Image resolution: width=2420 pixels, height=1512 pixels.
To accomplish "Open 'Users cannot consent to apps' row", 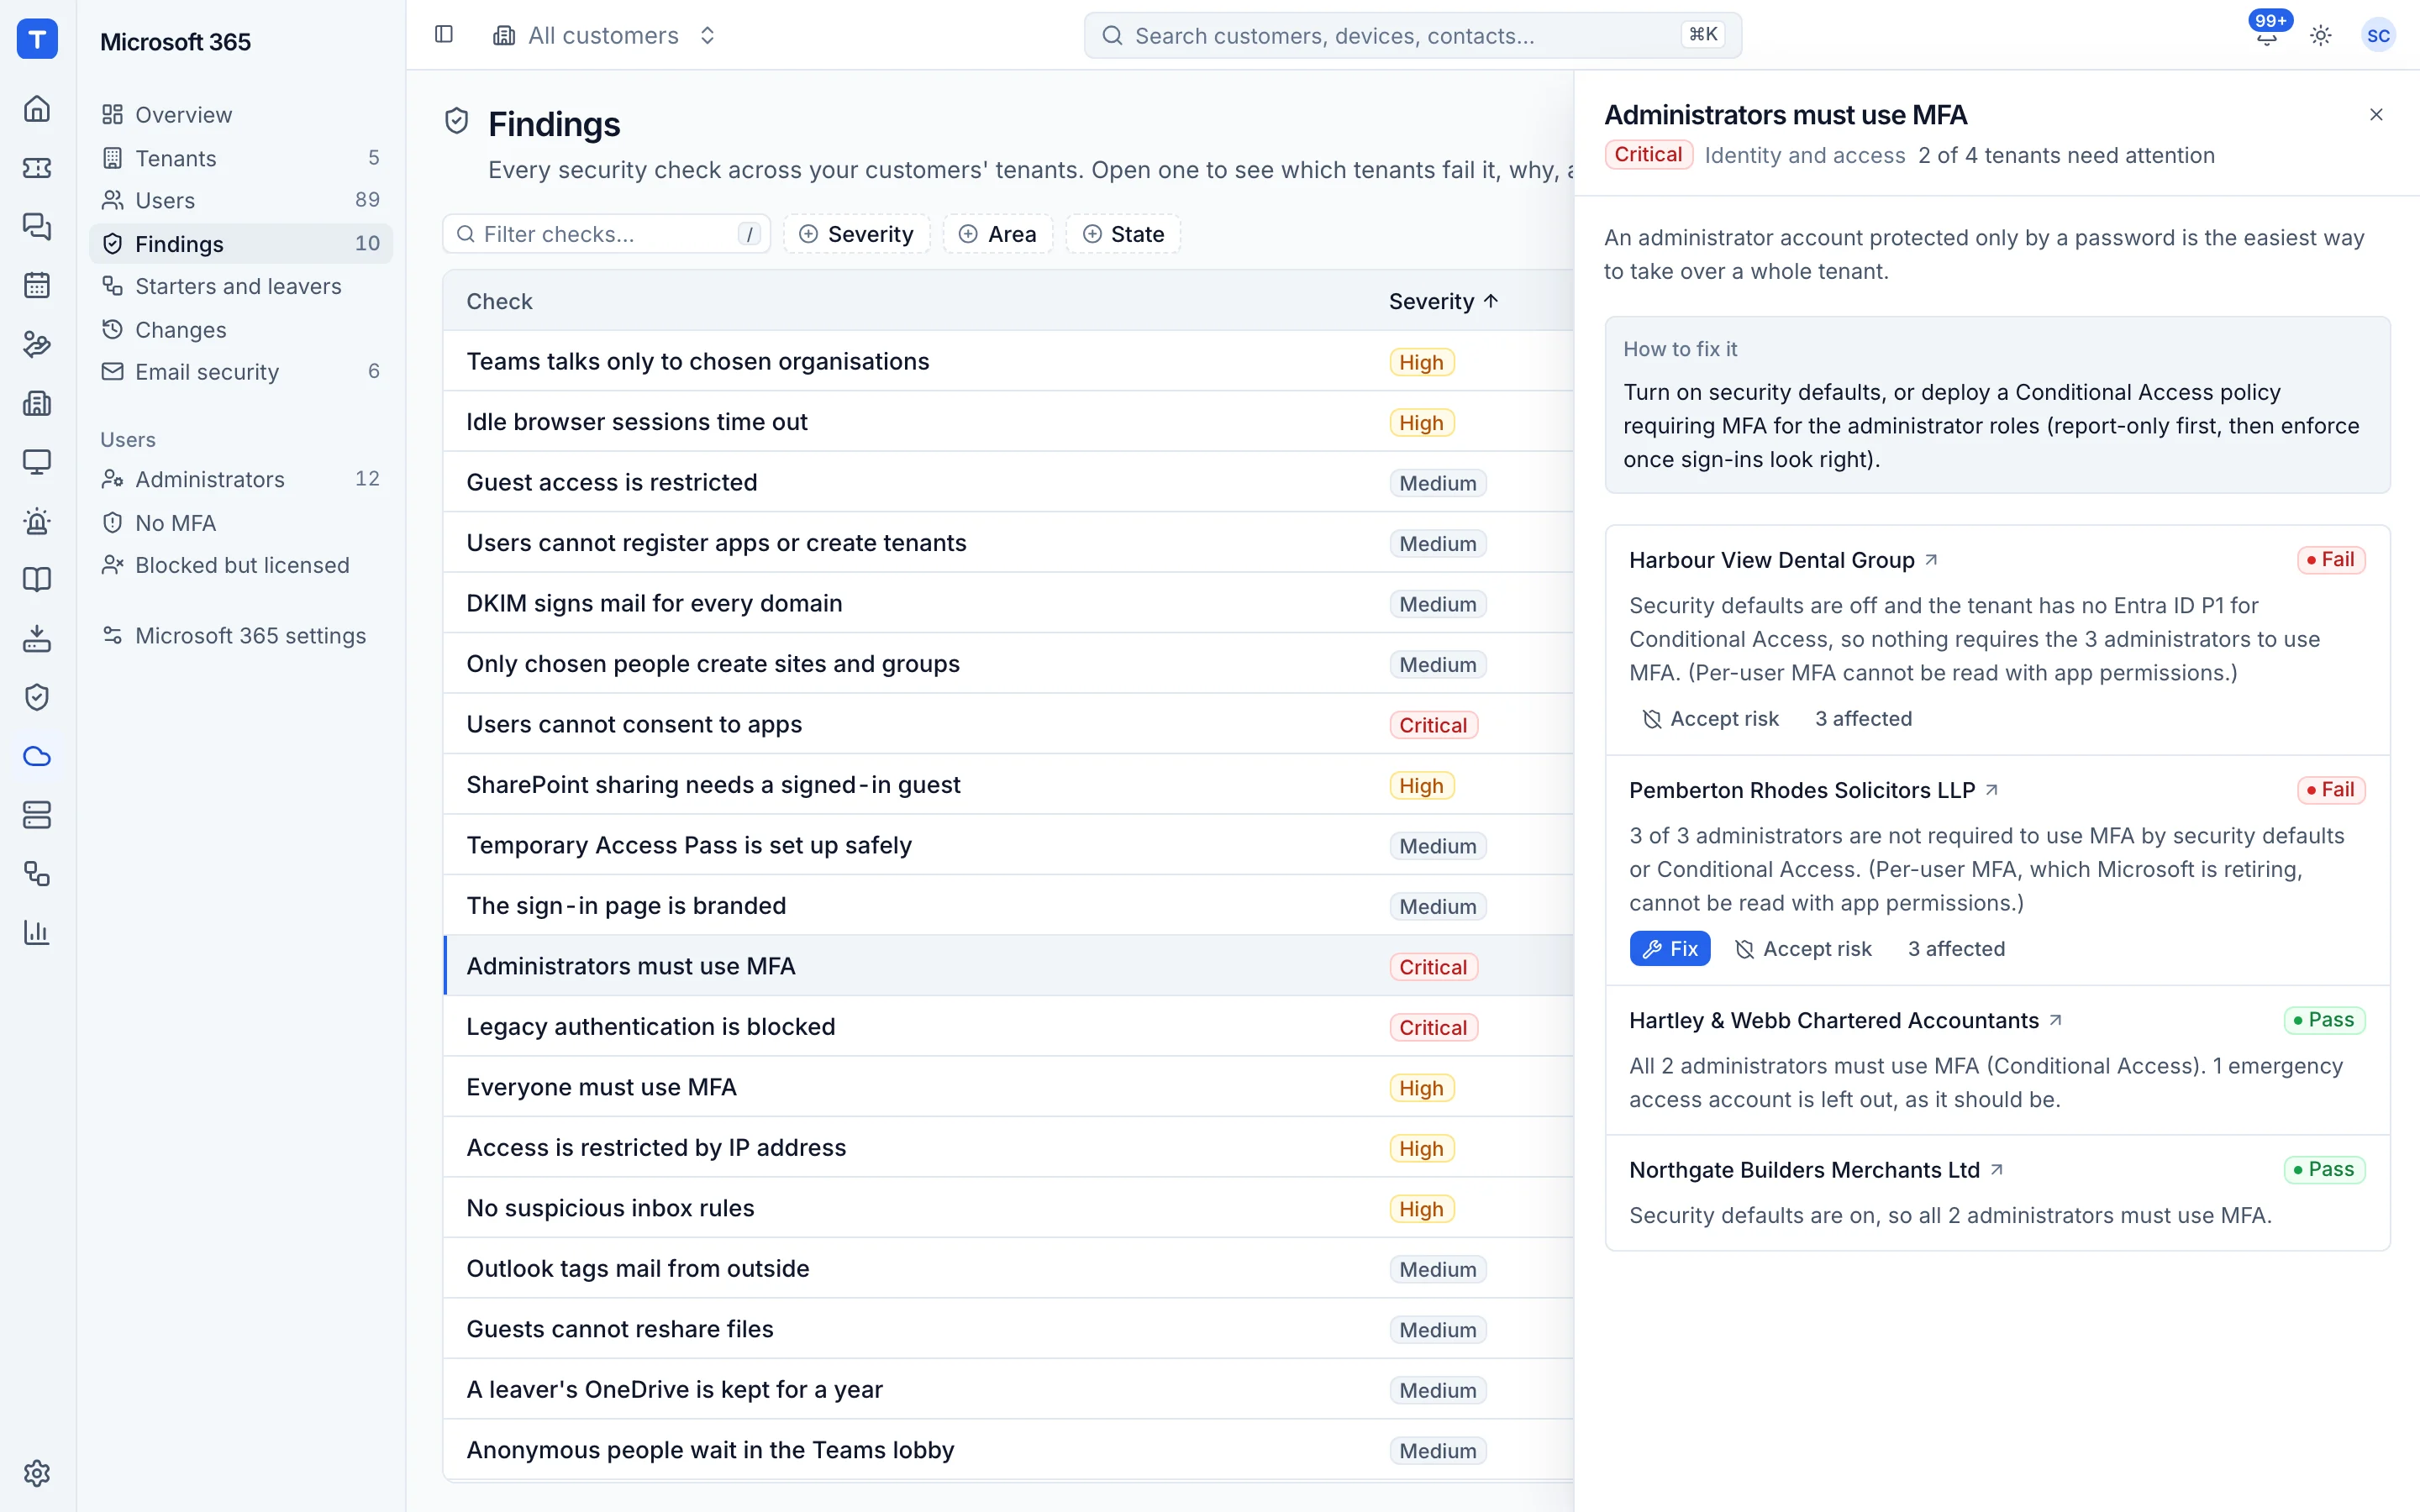I will click(1008, 724).
